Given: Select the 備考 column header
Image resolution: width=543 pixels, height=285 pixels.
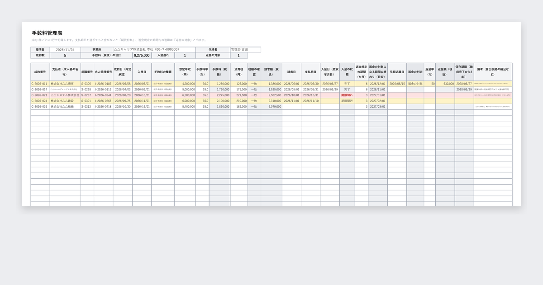Looking at the screenshot, I should tap(493, 72).
